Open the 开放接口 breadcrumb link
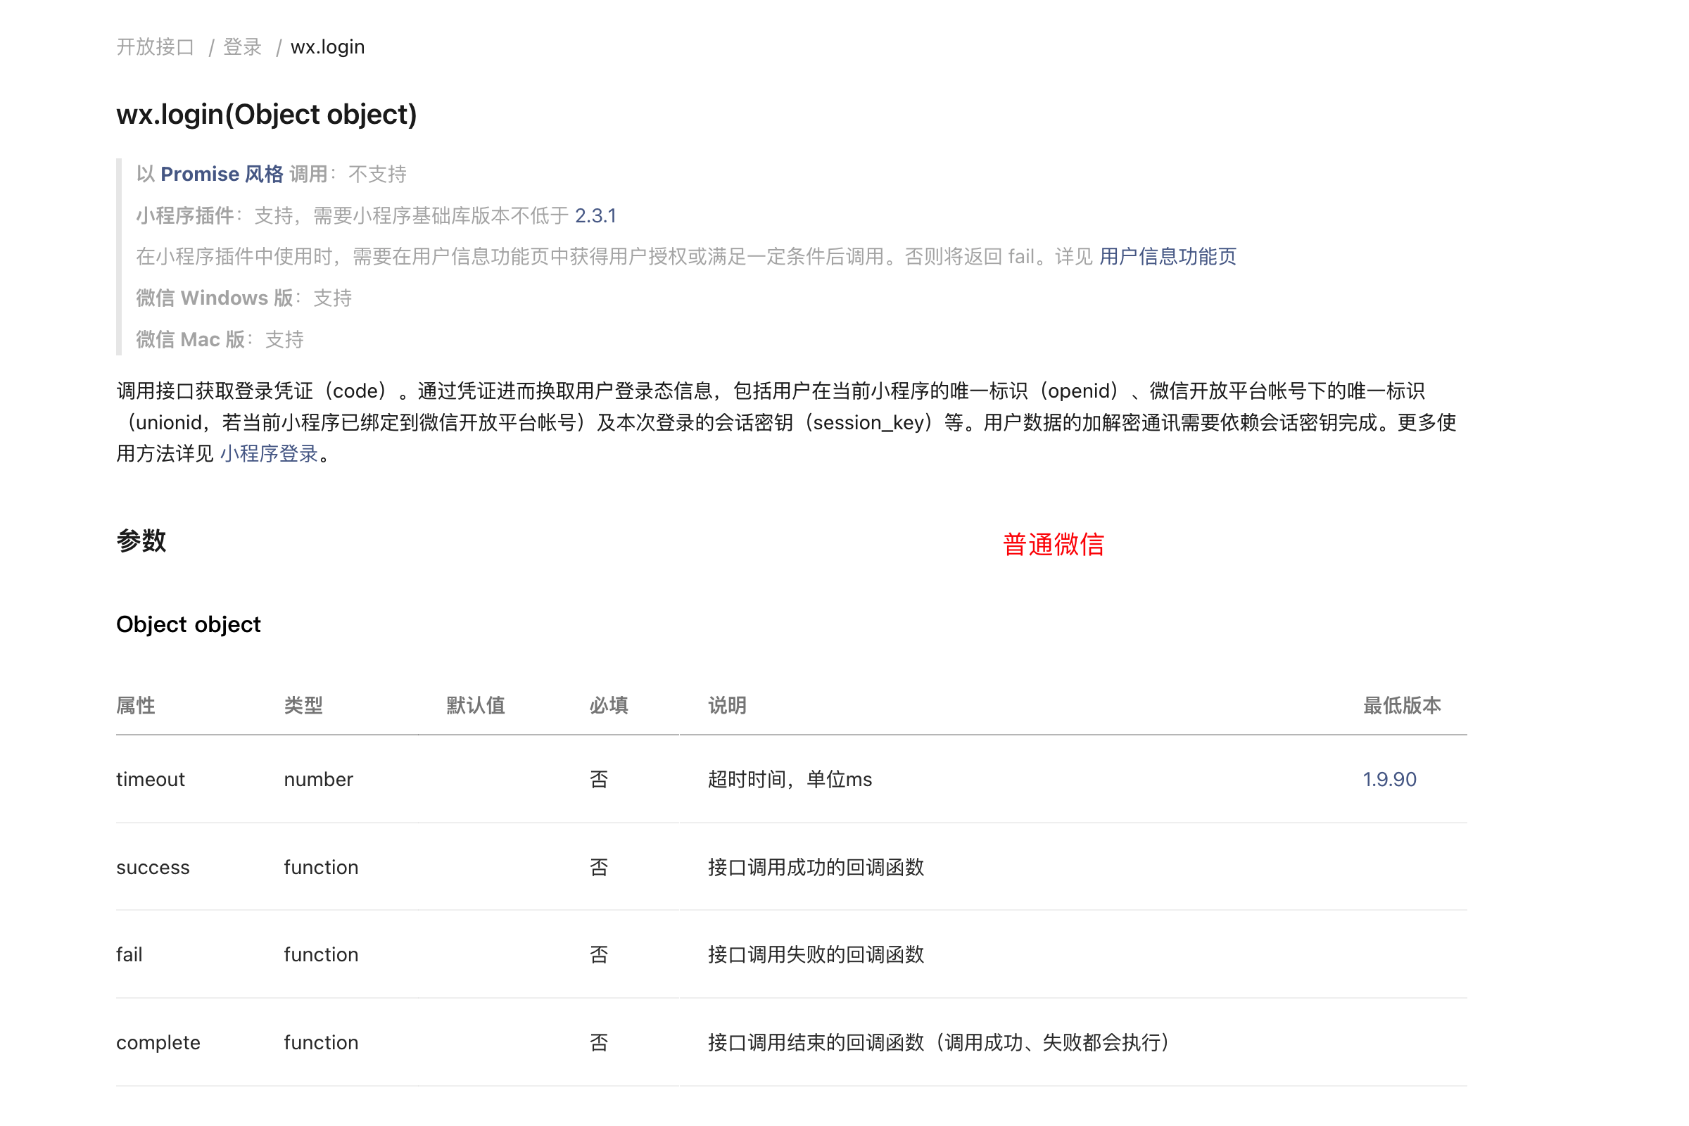 point(155,47)
